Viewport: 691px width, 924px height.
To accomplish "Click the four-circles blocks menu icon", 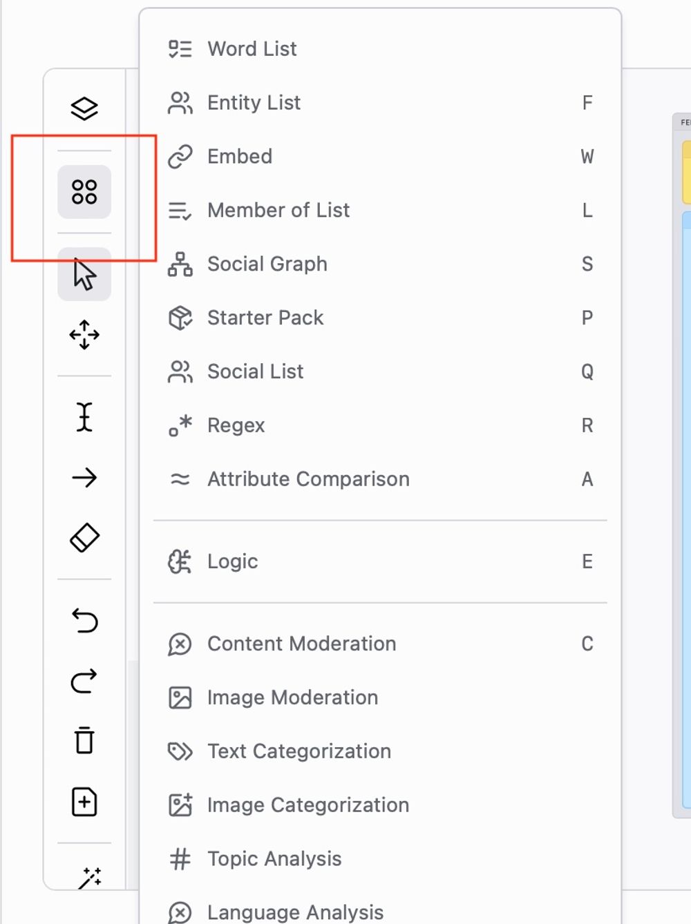I will [84, 192].
